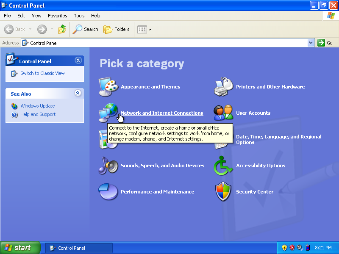Open Printers and Other Hardware link
Viewport: 339px width, 254px height.
pos(270,87)
